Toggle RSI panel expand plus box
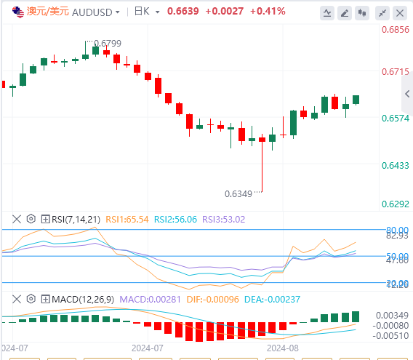This screenshot has height=360, width=413. [x=45, y=219]
